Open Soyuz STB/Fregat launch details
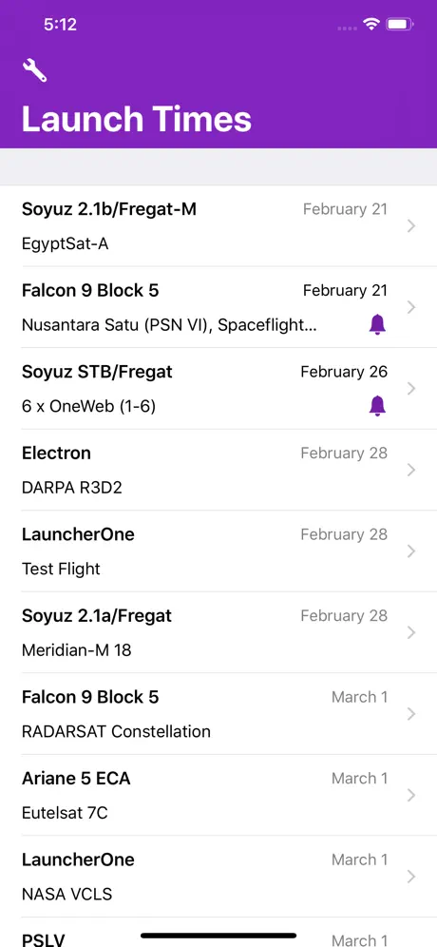 pyautogui.click(x=218, y=388)
